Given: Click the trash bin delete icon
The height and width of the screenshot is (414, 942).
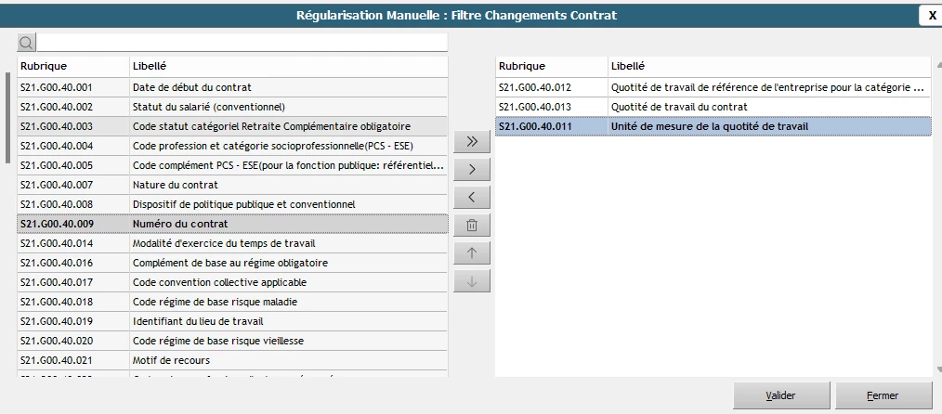Looking at the screenshot, I should 472,226.
